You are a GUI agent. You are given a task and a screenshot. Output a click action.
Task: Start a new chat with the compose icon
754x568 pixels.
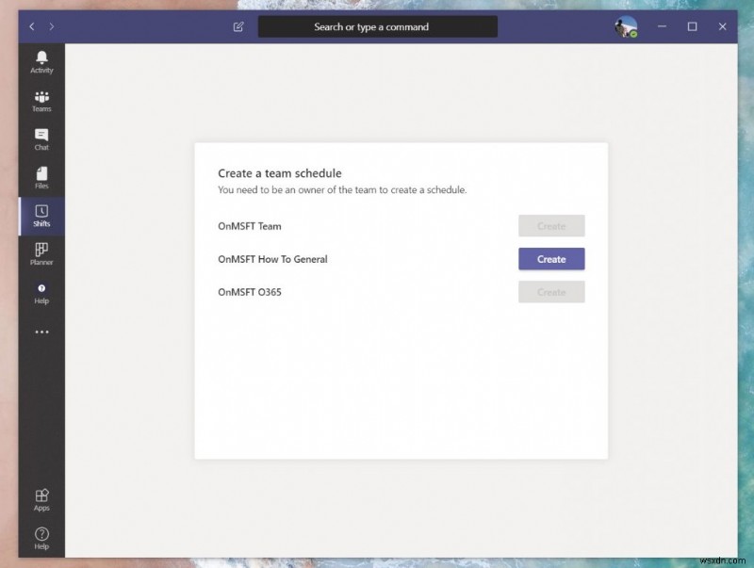[238, 26]
